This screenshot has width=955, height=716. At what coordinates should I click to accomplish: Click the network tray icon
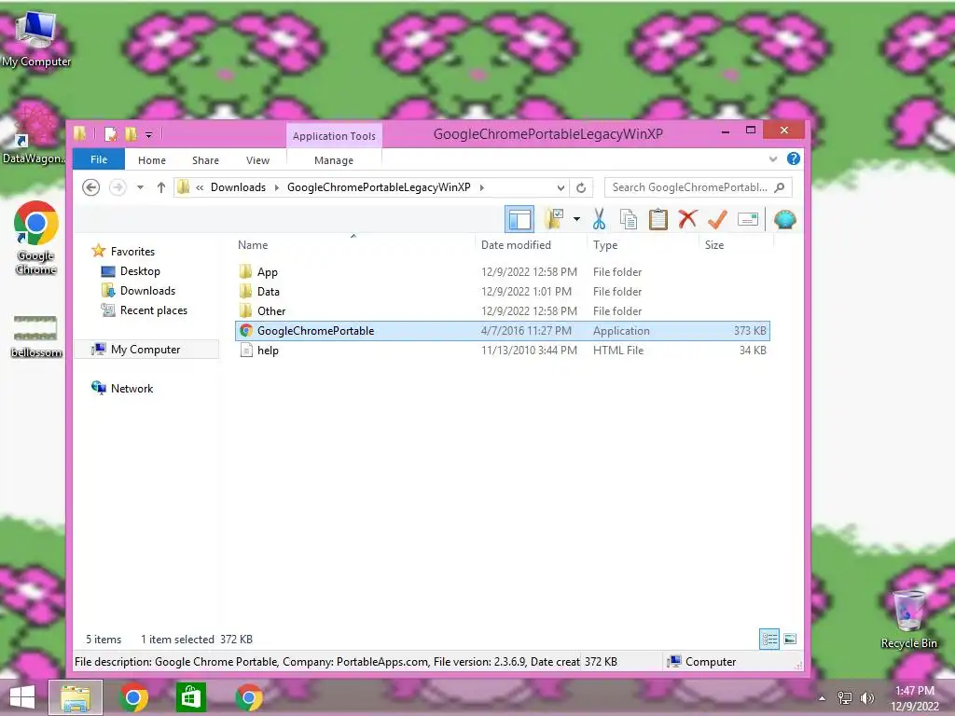click(x=845, y=698)
